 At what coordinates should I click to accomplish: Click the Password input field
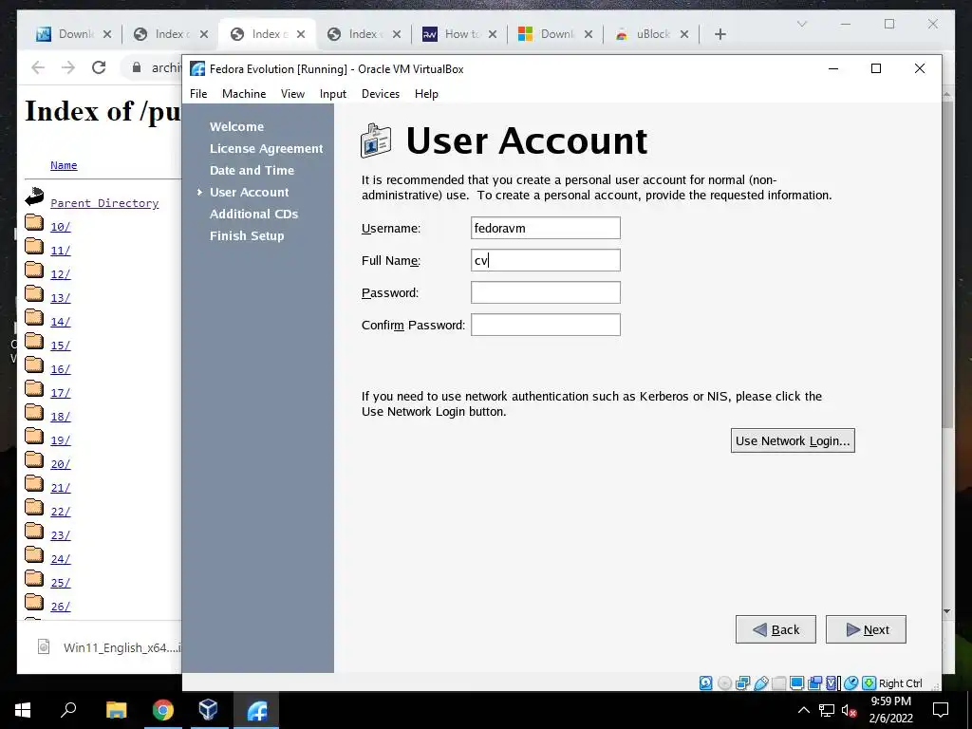pyautogui.click(x=546, y=292)
